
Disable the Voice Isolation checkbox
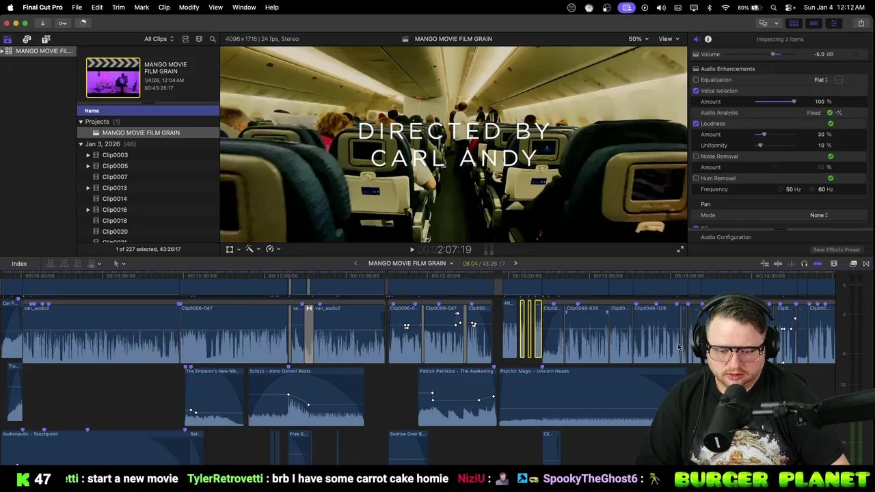click(696, 91)
